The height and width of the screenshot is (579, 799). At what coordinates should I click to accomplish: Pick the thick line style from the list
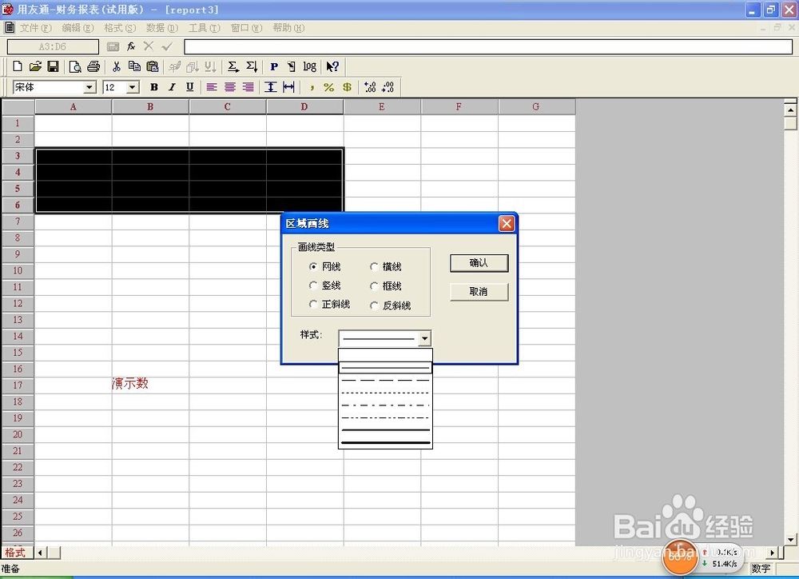(386, 441)
